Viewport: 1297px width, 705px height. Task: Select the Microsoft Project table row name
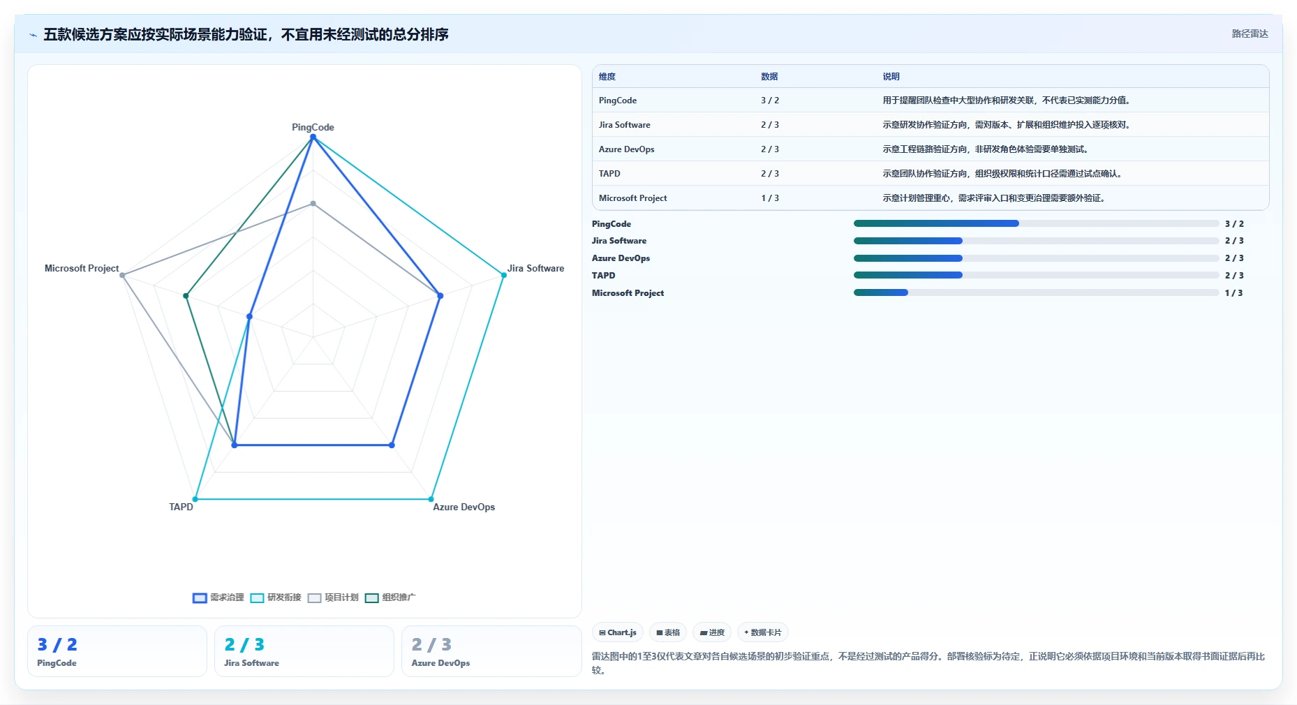coord(632,198)
